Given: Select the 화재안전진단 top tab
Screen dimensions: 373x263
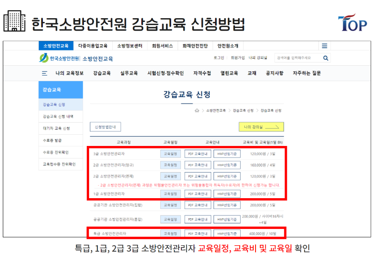Looking at the screenshot, I should [195, 46].
